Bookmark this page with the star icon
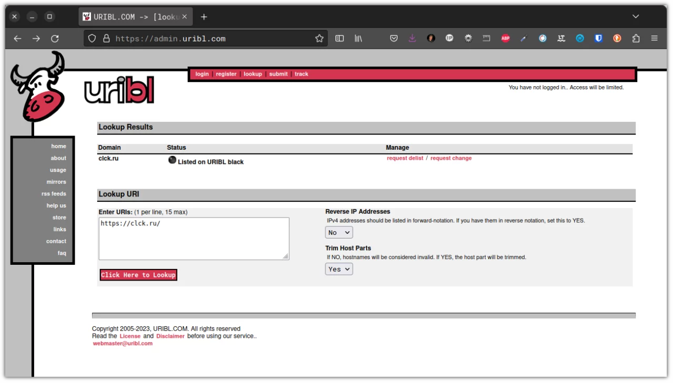This screenshot has width=673, height=383. [x=319, y=38]
